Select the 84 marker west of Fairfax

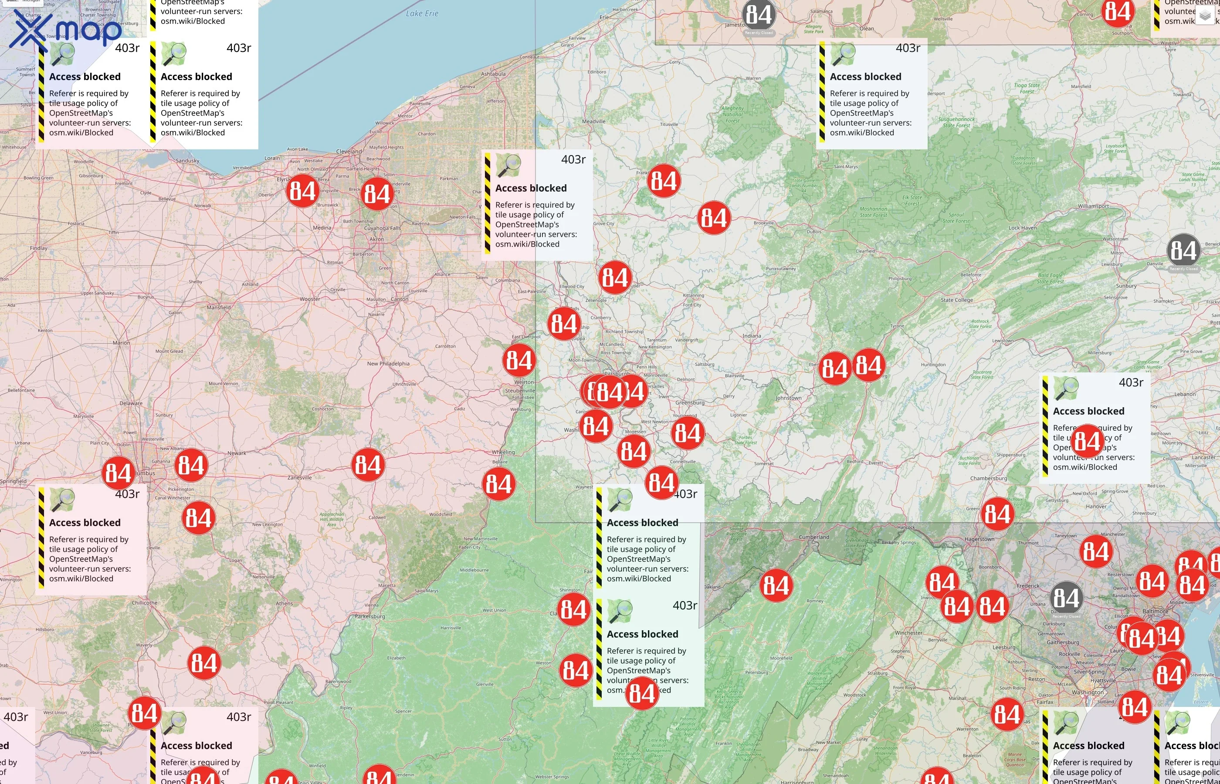(1007, 715)
